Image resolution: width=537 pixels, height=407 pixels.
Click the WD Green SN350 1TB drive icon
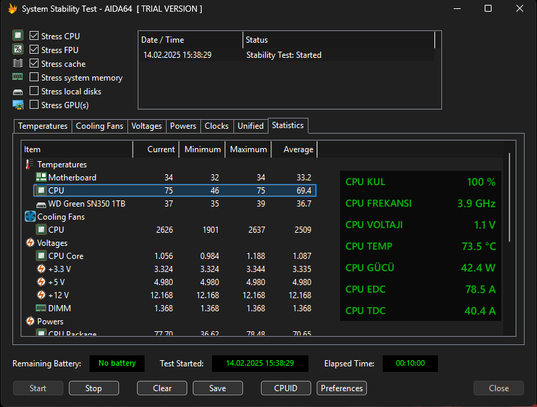click(x=41, y=205)
